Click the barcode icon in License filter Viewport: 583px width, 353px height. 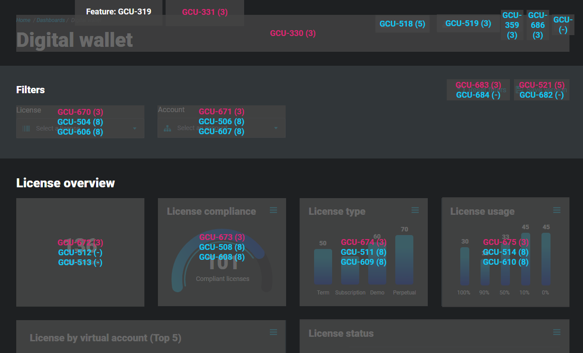click(x=26, y=129)
